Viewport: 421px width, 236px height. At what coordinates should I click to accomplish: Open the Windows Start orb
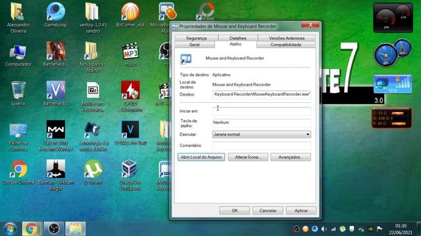tap(10, 229)
